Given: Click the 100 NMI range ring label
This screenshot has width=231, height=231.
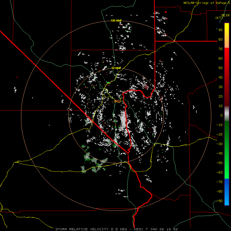Looking at the screenshot, I should [116, 21].
